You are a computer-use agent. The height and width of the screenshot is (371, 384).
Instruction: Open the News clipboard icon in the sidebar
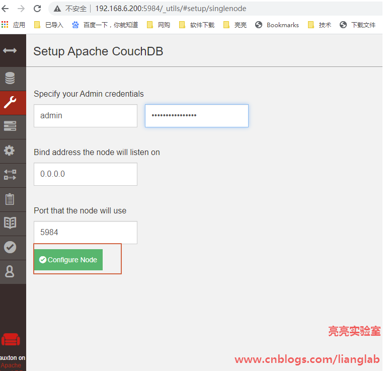pyautogui.click(x=10, y=199)
